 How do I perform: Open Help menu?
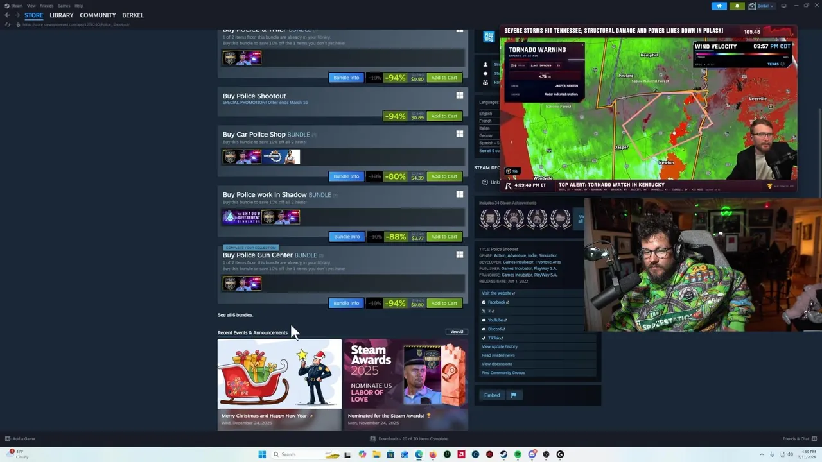pos(78,6)
